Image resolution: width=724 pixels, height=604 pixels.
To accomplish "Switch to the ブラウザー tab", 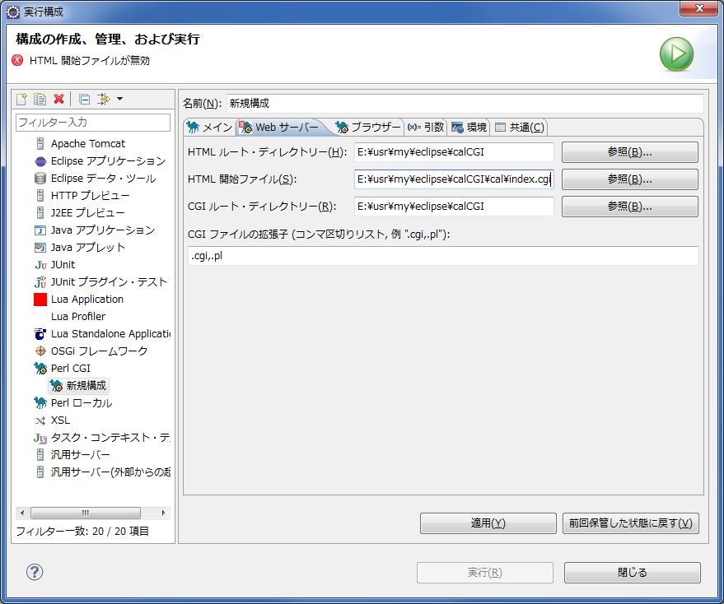I will tap(368, 127).
